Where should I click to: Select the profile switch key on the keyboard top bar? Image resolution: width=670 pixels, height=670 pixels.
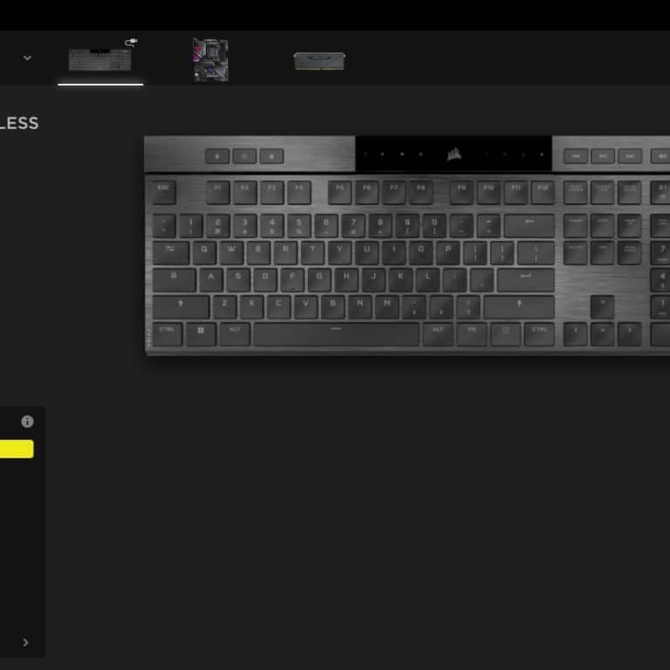click(217, 156)
